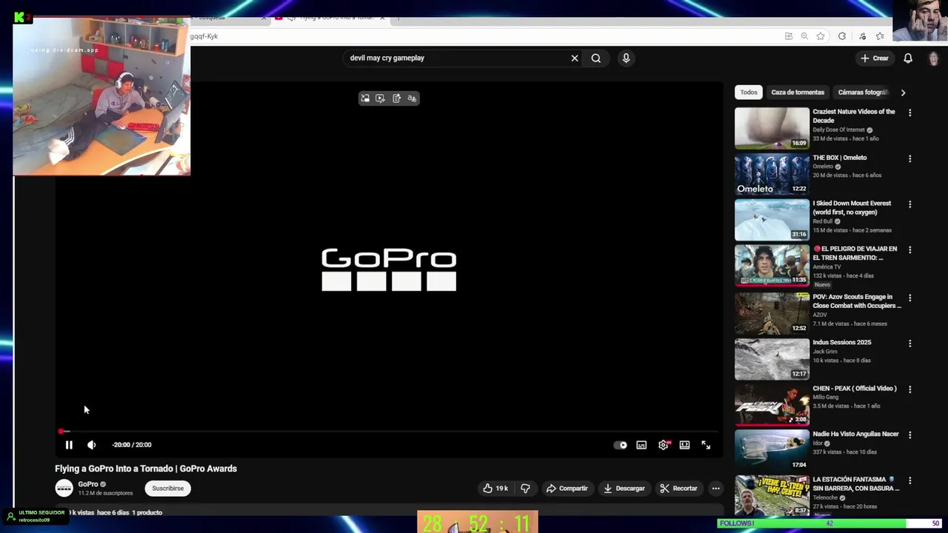Click the first overlay toolbar icon above GoPro logo

pyautogui.click(x=365, y=98)
